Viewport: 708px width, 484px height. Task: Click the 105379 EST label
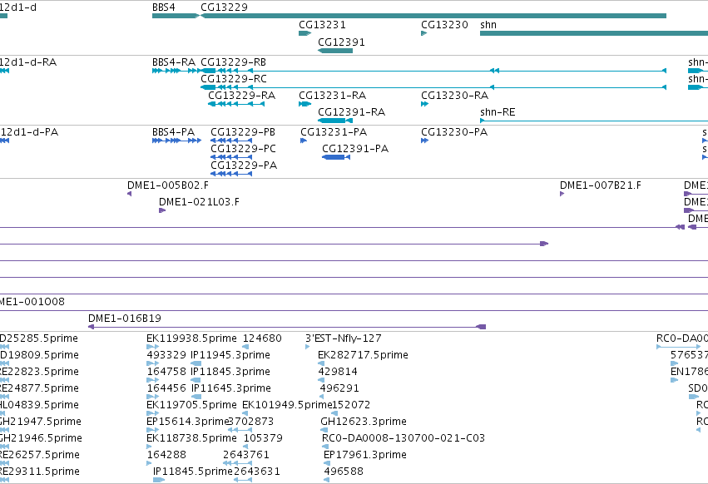(263, 438)
